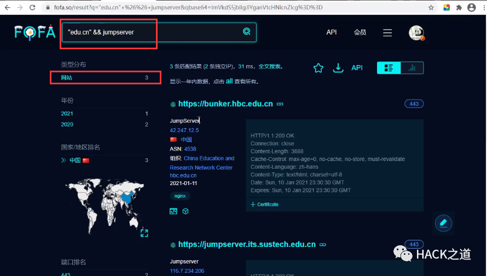The image size is (487, 276).
Task: Click the browser back arrow
Action: pos(8,8)
